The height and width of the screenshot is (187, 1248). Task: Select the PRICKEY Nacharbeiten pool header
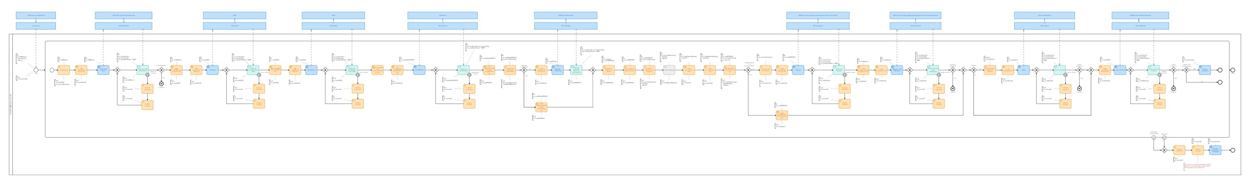pos(566,15)
